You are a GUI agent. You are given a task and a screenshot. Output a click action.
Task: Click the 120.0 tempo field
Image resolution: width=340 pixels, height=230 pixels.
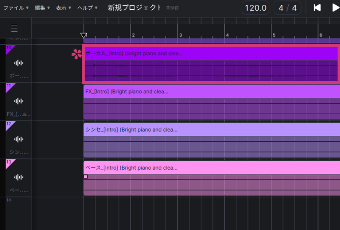click(x=255, y=8)
